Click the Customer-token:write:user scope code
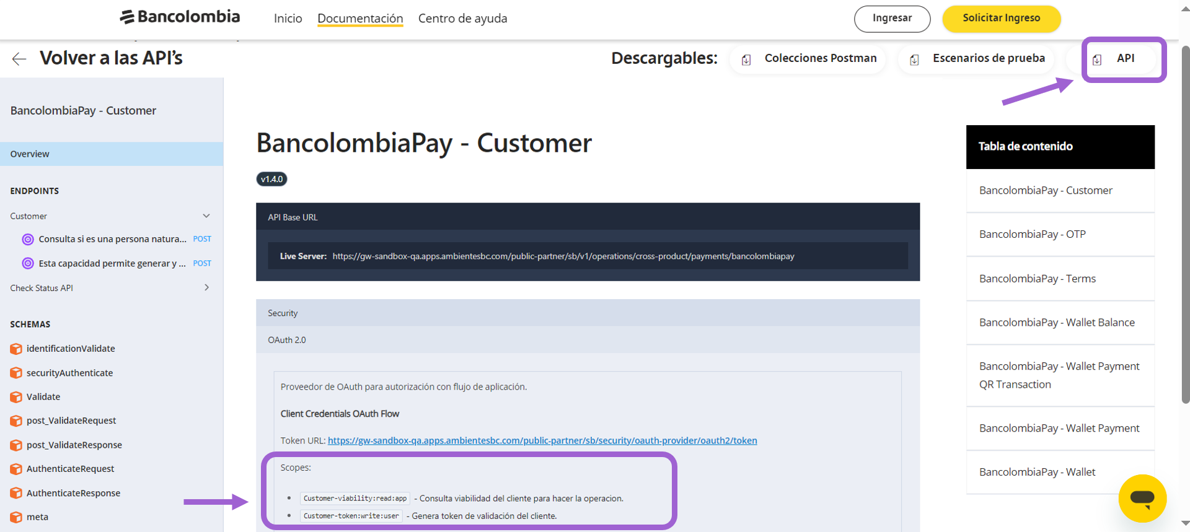The width and height of the screenshot is (1190, 532). click(x=351, y=516)
